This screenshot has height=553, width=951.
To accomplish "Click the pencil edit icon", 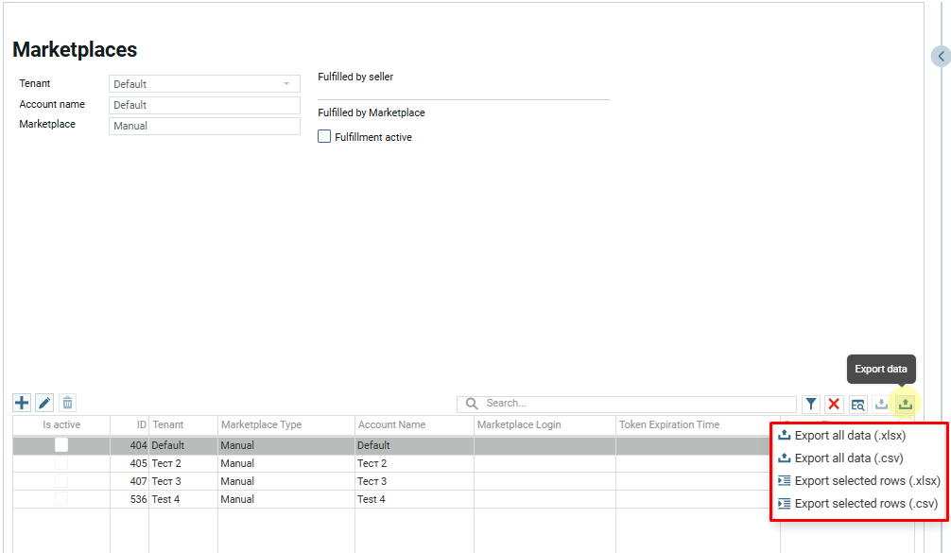I will (x=44, y=403).
